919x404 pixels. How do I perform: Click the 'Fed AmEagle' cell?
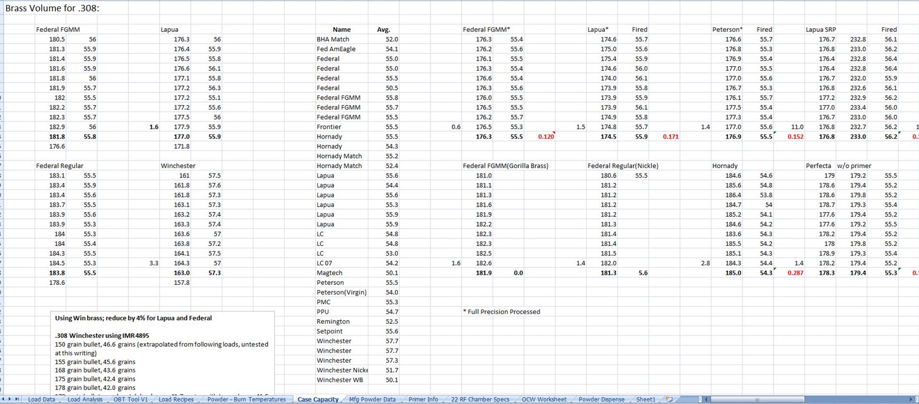pyautogui.click(x=342, y=49)
